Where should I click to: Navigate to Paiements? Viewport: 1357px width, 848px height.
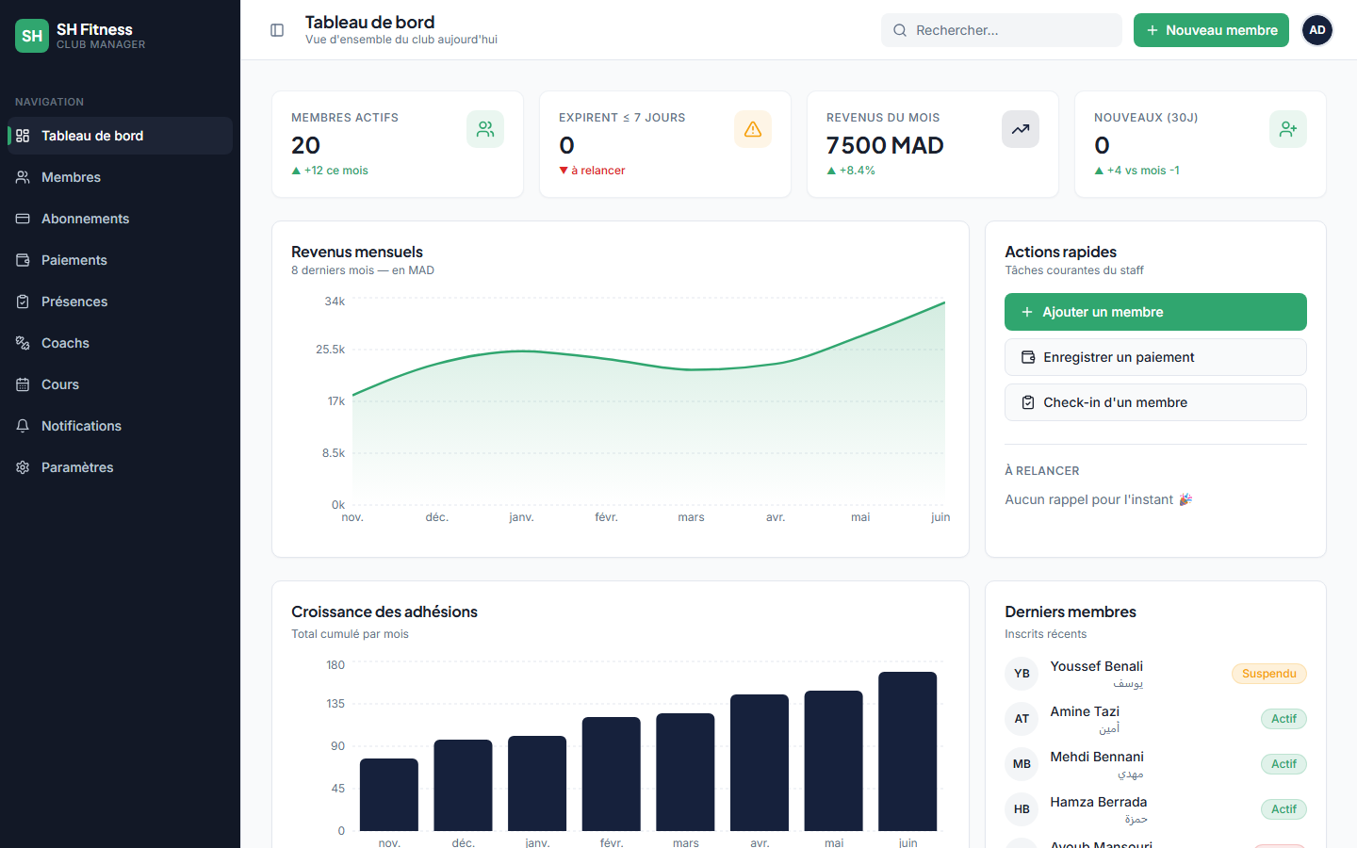(120, 260)
